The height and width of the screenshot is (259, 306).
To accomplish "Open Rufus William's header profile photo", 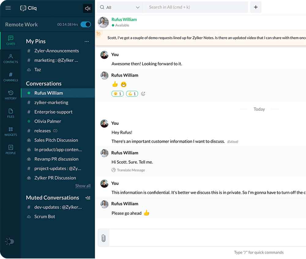I will point(103,22).
